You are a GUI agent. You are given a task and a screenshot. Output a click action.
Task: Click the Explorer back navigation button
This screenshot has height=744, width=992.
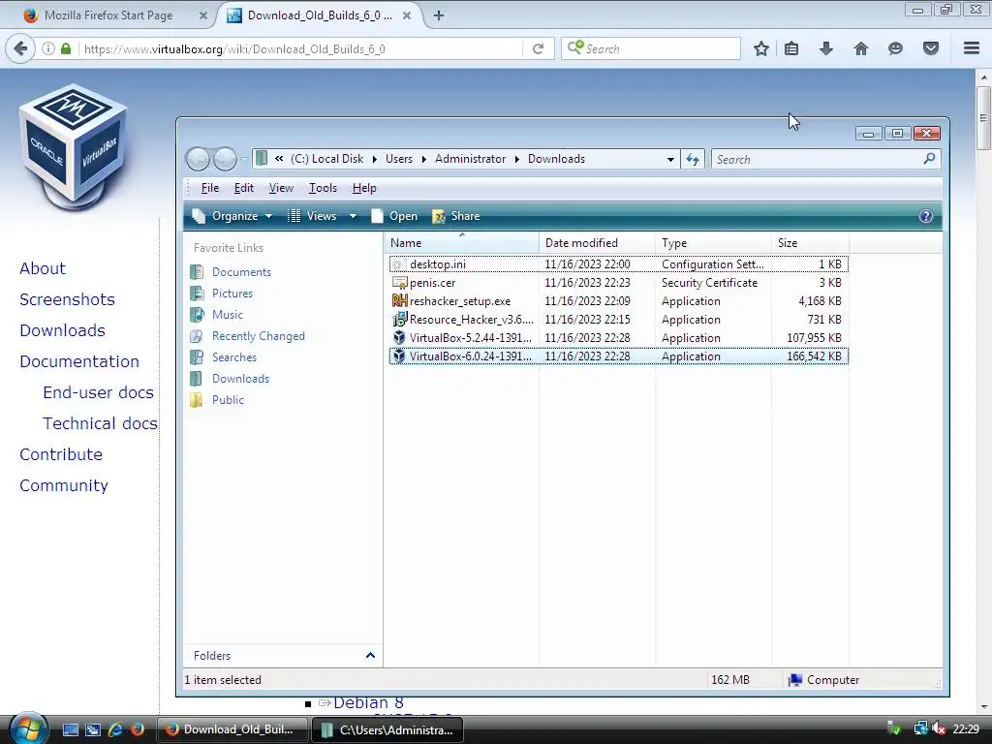click(198, 159)
